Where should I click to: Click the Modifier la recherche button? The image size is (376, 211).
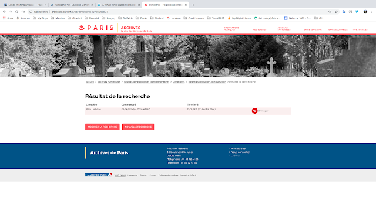pos(102,127)
